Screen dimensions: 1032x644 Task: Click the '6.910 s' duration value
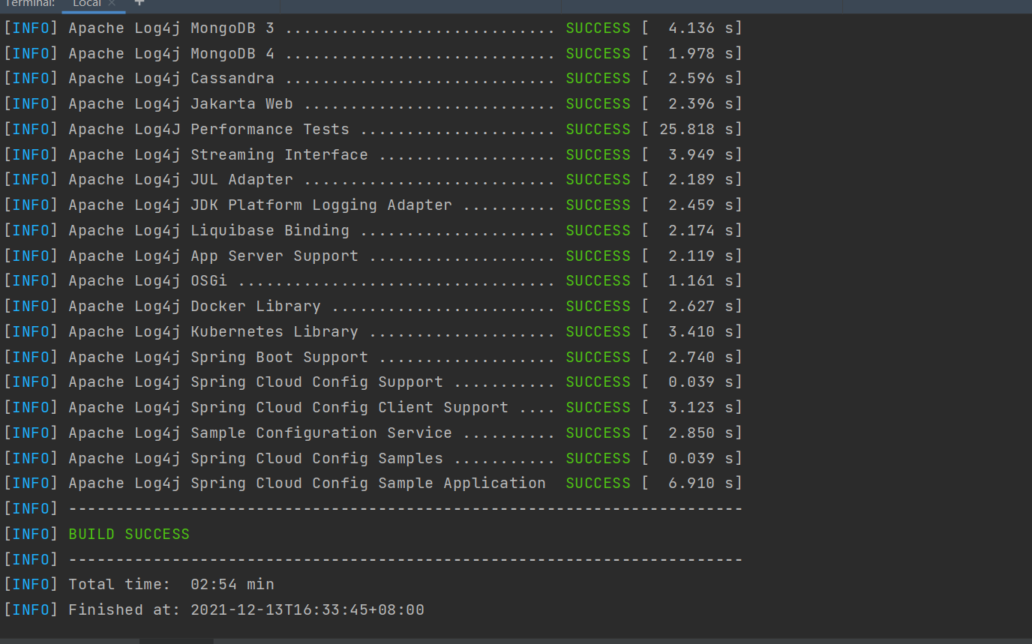coord(700,484)
